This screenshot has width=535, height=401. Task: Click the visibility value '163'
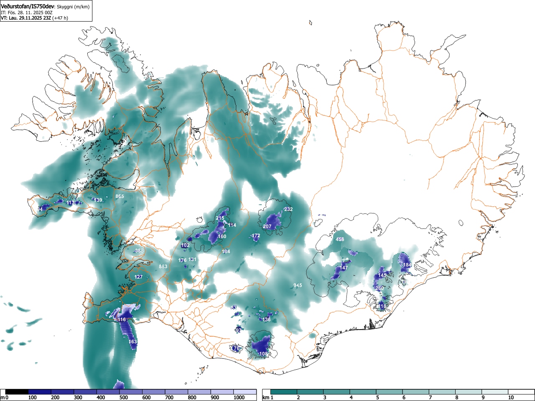point(132,342)
